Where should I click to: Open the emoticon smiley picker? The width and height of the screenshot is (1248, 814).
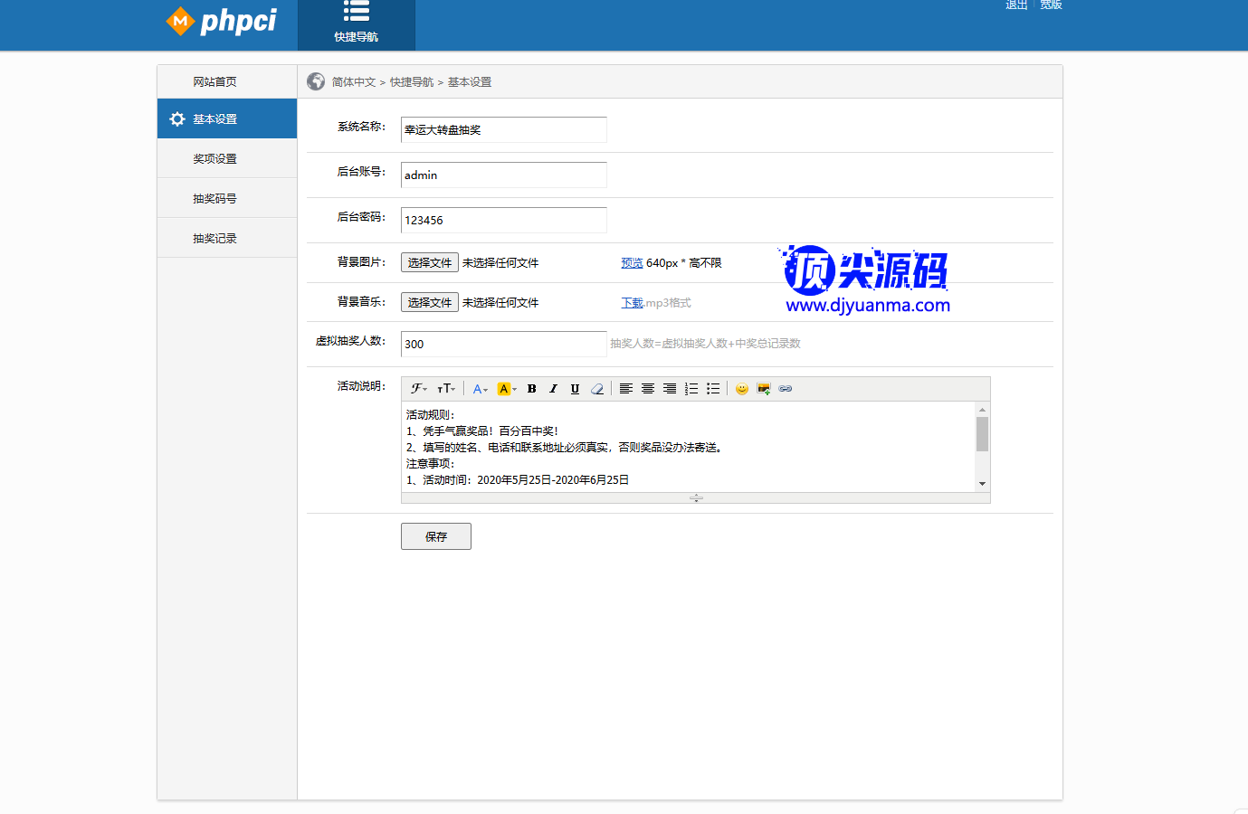(x=742, y=389)
